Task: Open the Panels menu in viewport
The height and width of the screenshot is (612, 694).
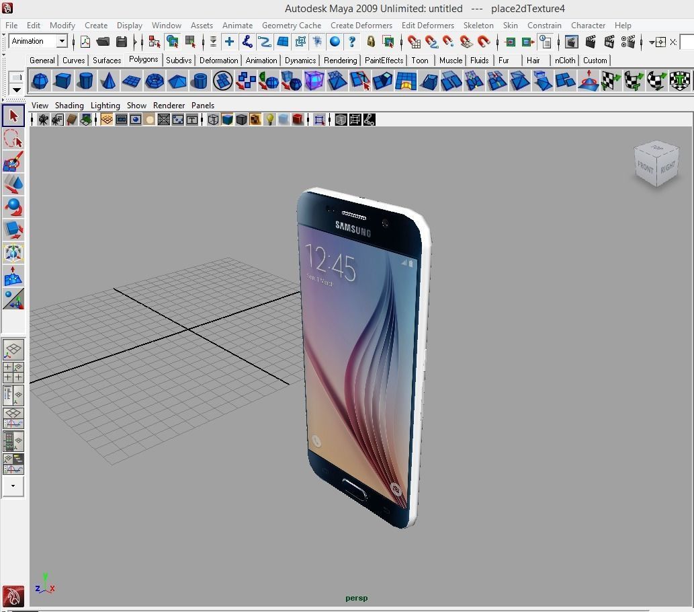Action: point(203,106)
